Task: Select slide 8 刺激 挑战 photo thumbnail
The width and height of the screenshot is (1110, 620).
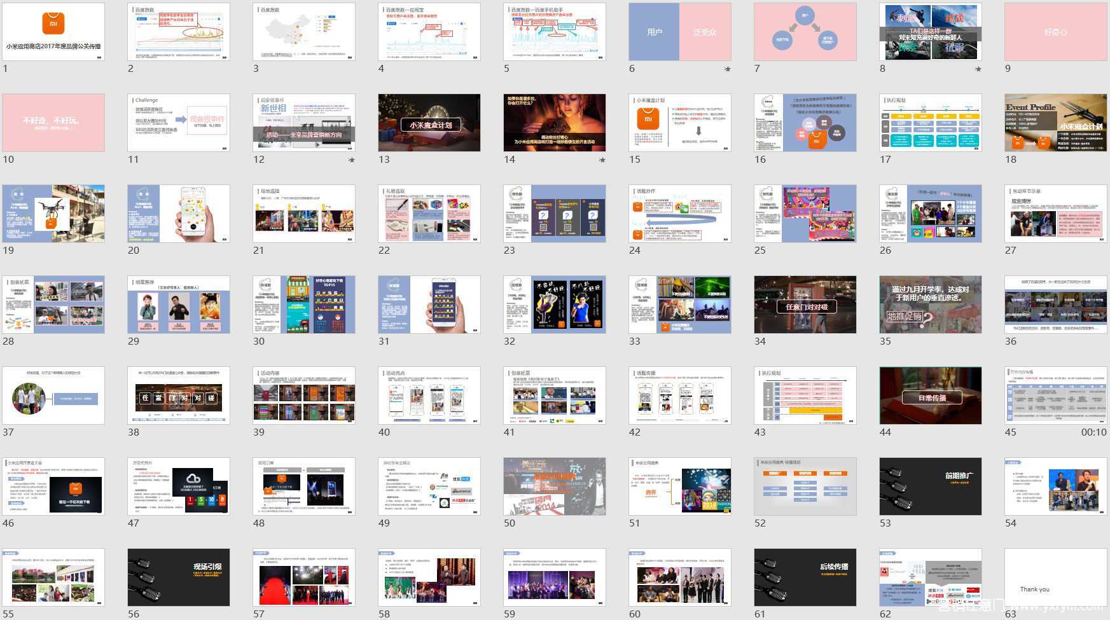Action: pos(931,32)
